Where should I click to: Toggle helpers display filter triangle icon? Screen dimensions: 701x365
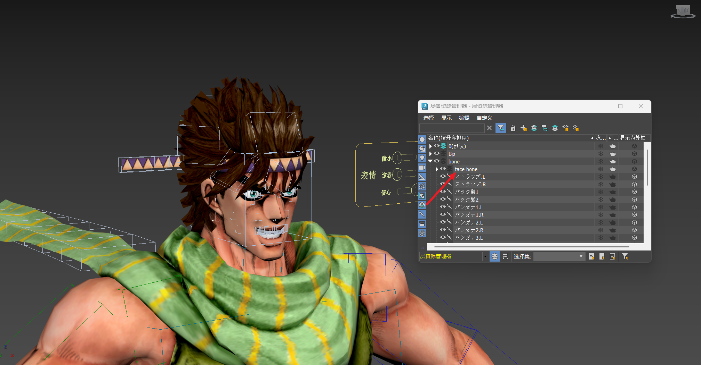[x=422, y=177]
